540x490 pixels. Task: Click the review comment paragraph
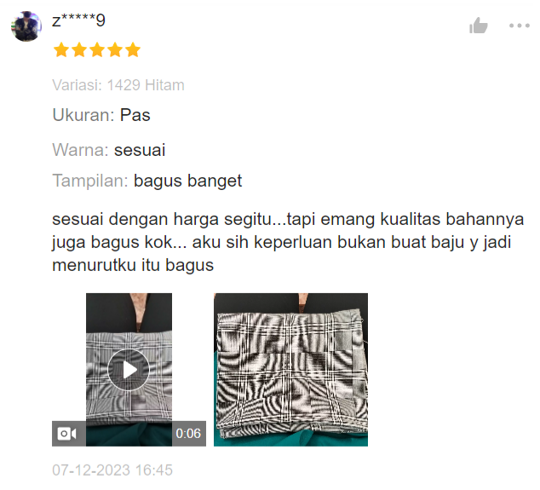coord(288,242)
